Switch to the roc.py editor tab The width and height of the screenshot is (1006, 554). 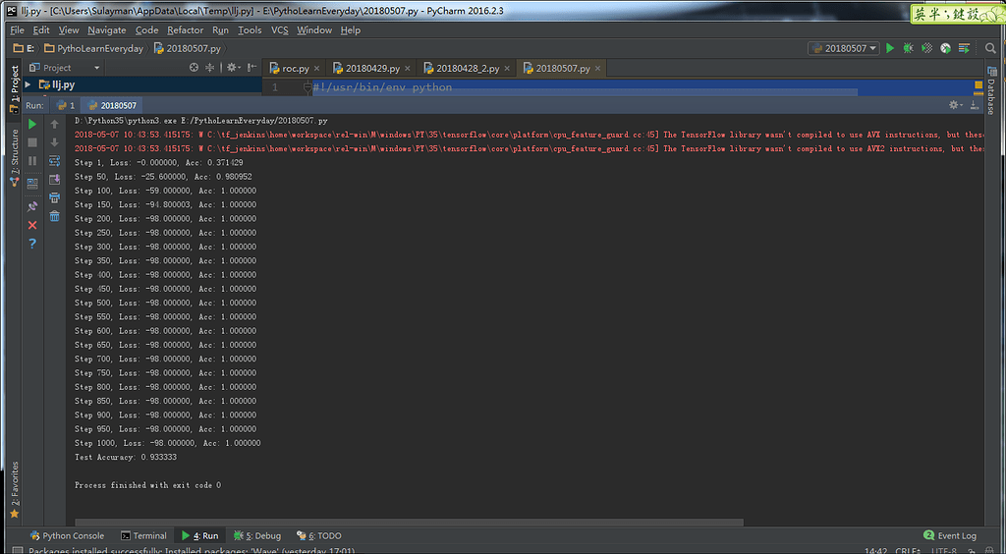pos(295,69)
